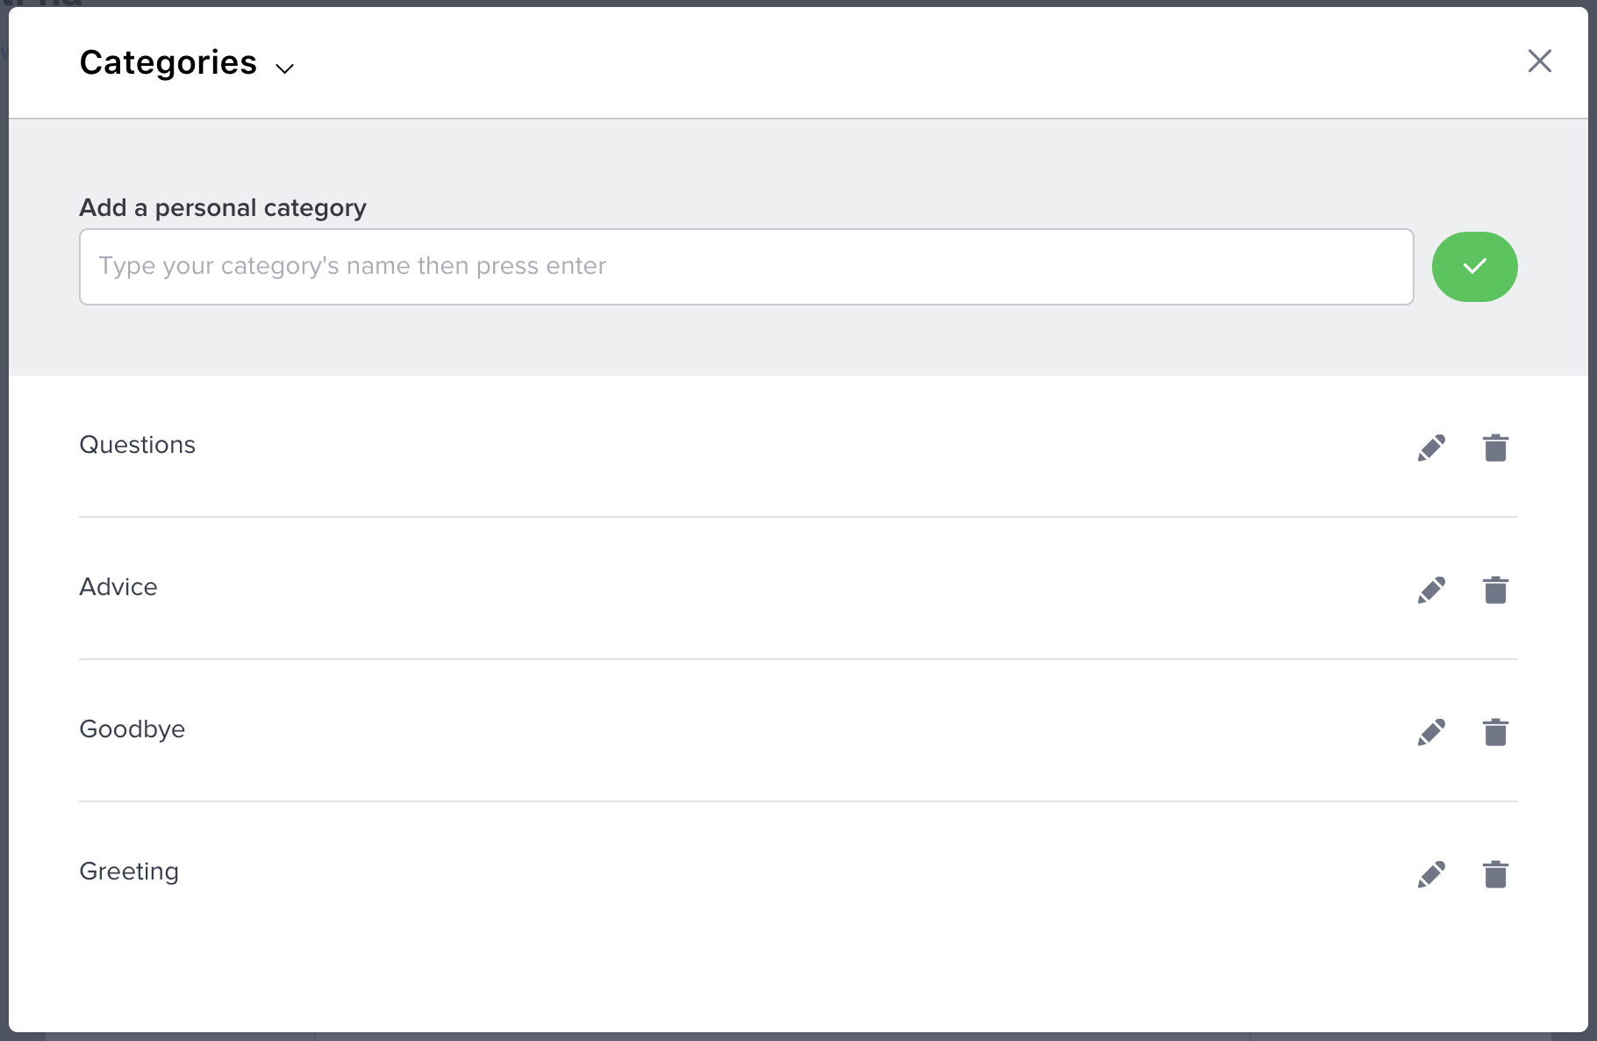Click the "Add a personal category" label
This screenshot has height=1041, width=1597.
click(223, 208)
